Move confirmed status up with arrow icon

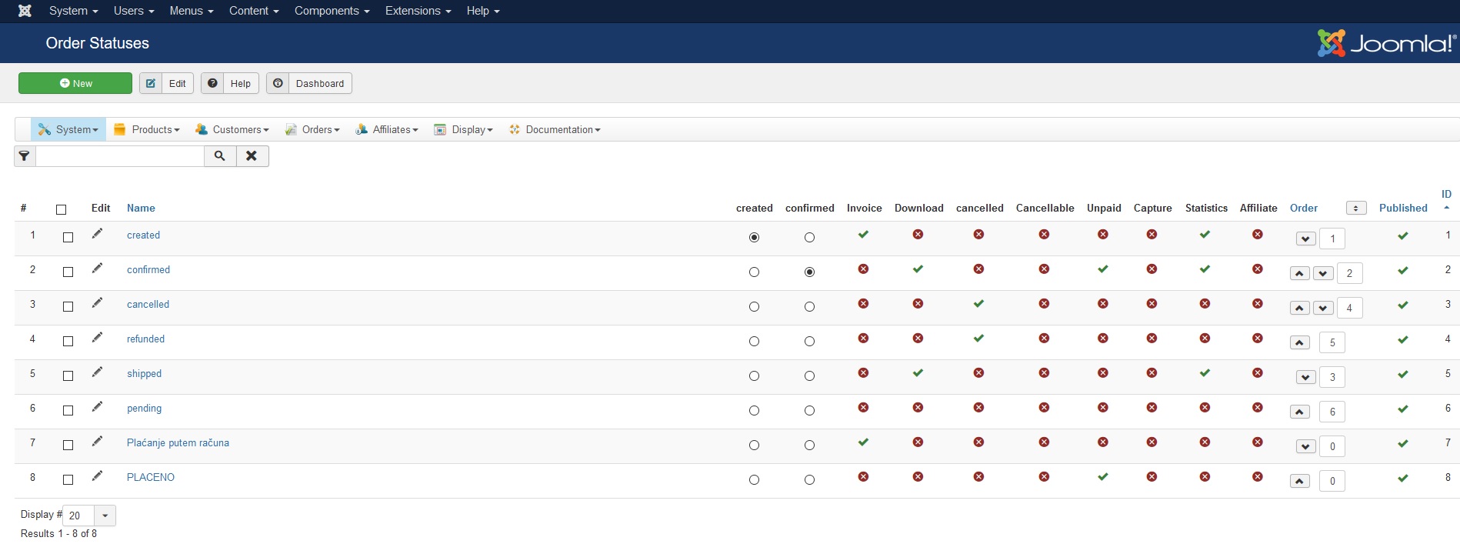tap(1299, 273)
